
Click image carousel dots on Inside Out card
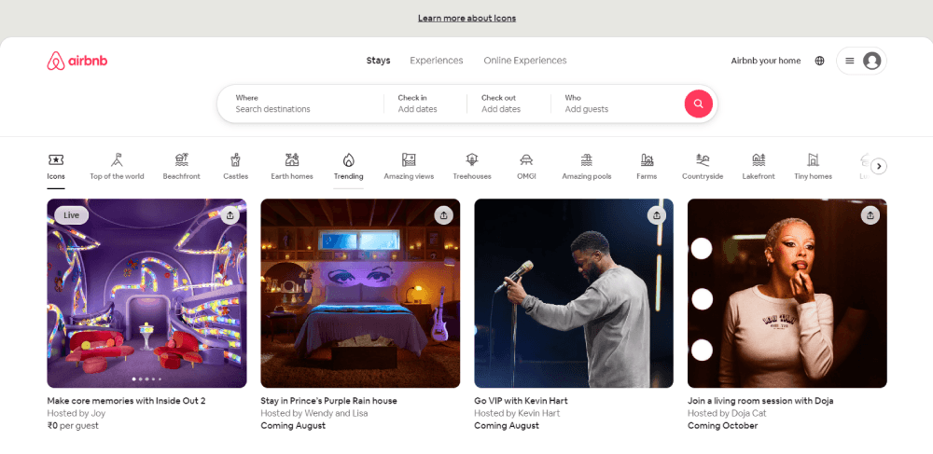point(147,378)
